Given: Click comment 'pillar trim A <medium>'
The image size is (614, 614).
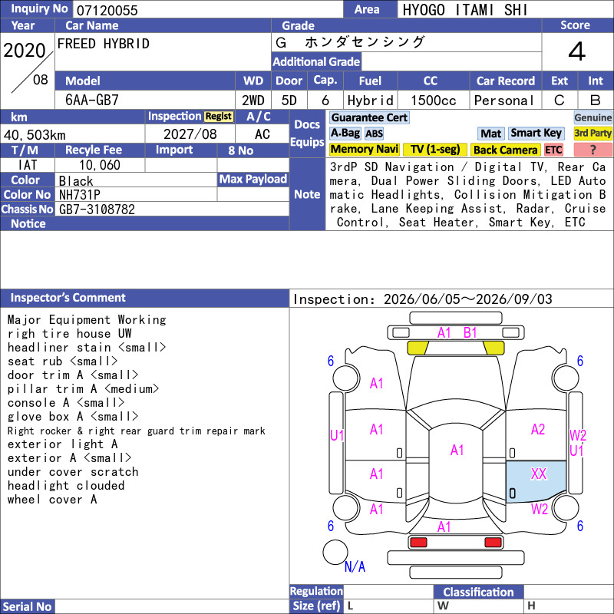Looking at the screenshot, I should tap(83, 389).
